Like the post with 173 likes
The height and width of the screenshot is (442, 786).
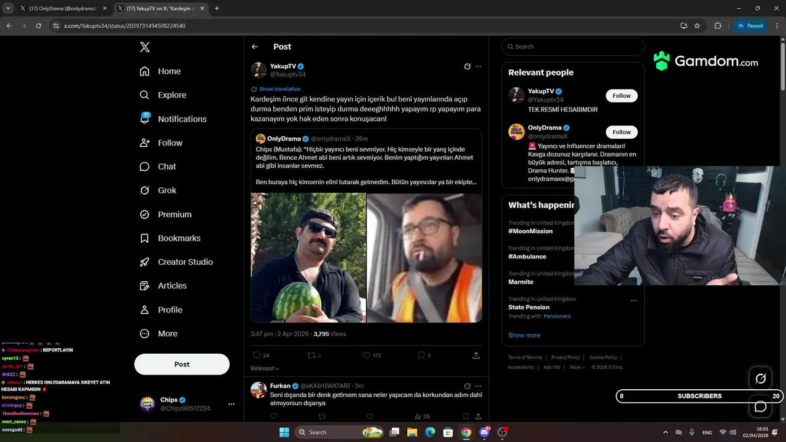[372, 355]
